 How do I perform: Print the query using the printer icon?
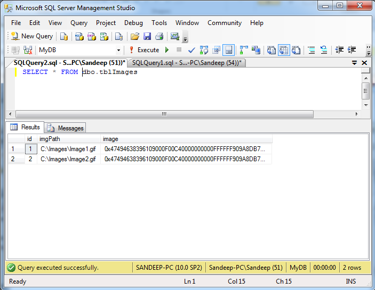159,36
